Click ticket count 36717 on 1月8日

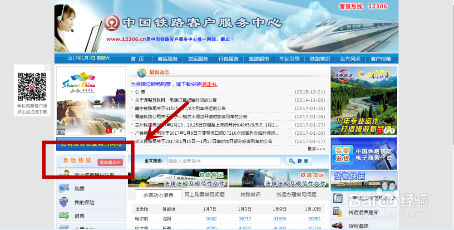click(x=245, y=219)
